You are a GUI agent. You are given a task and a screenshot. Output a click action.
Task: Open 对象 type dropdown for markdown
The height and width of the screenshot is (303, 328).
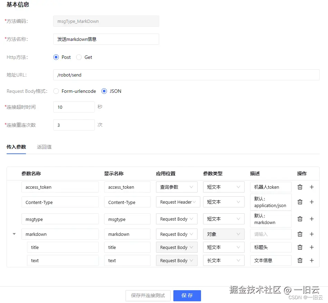coord(224,234)
